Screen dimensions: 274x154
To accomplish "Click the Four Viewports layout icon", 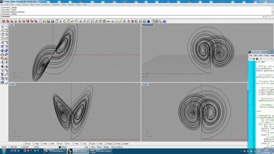I will pyautogui.click(x=104, y=21).
